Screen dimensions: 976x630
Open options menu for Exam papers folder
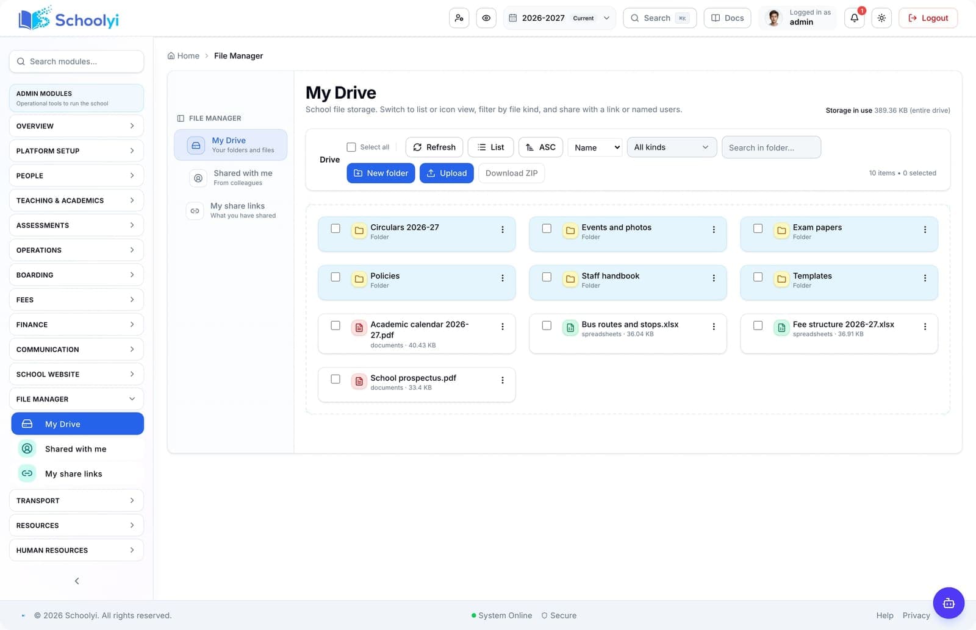925,230
